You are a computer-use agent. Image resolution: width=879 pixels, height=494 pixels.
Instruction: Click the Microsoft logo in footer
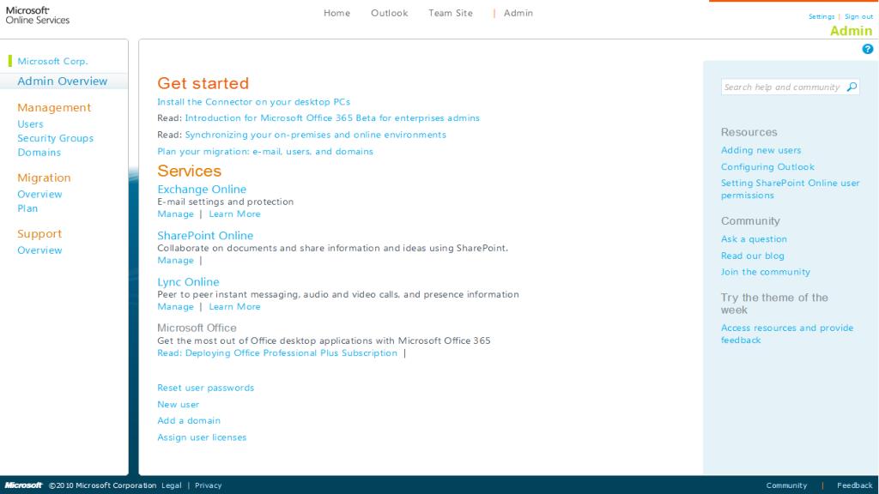pos(23,485)
